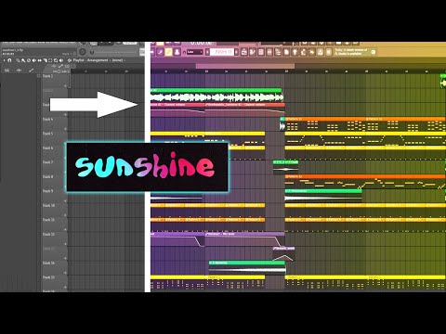
Task: Click the stamp icon in colored toolbar
Action: click(x=177, y=52)
